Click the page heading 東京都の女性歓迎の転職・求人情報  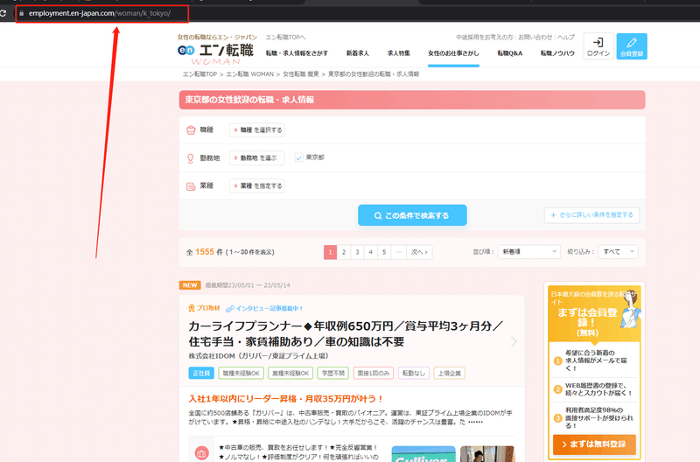point(249,100)
